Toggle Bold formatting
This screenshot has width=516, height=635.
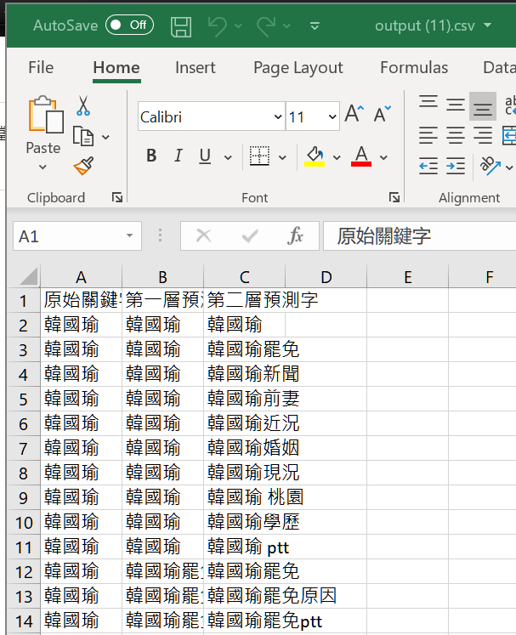coord(151,156)
